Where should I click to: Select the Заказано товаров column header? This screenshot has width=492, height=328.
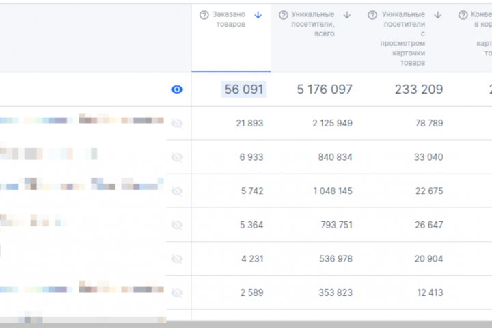coord(231,38)
